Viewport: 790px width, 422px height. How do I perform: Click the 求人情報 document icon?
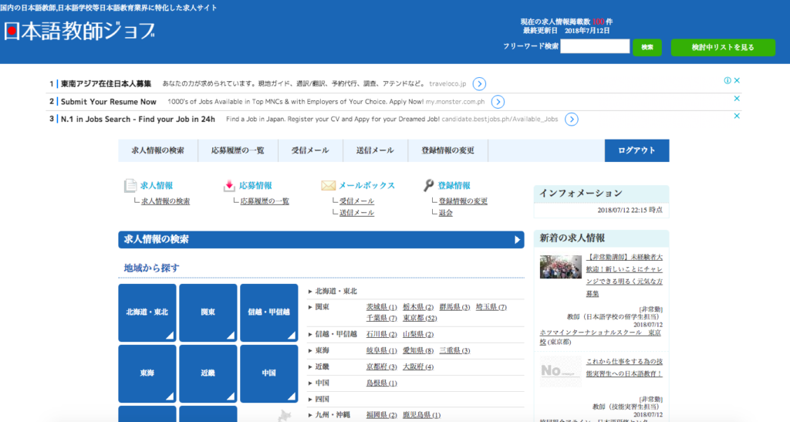point(130,186)
